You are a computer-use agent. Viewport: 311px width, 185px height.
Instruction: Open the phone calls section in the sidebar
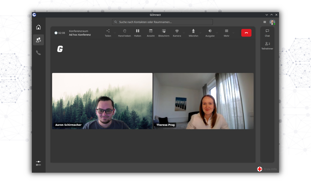pyautogui.click(x=38, y=53)
